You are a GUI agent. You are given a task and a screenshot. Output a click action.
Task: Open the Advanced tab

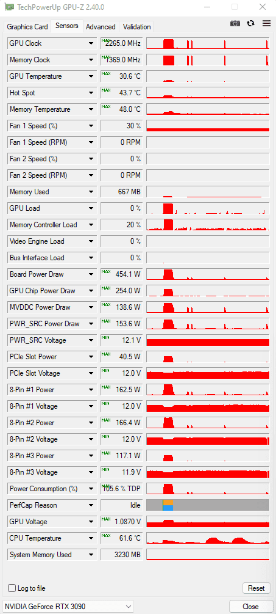[101, 27]
